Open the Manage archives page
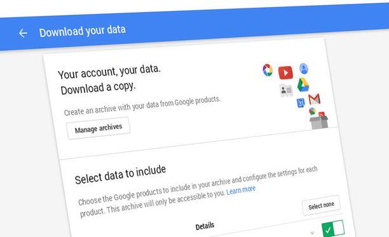This screenshot has height=237, width=389. pyautogui.click(x=99, y=128)
